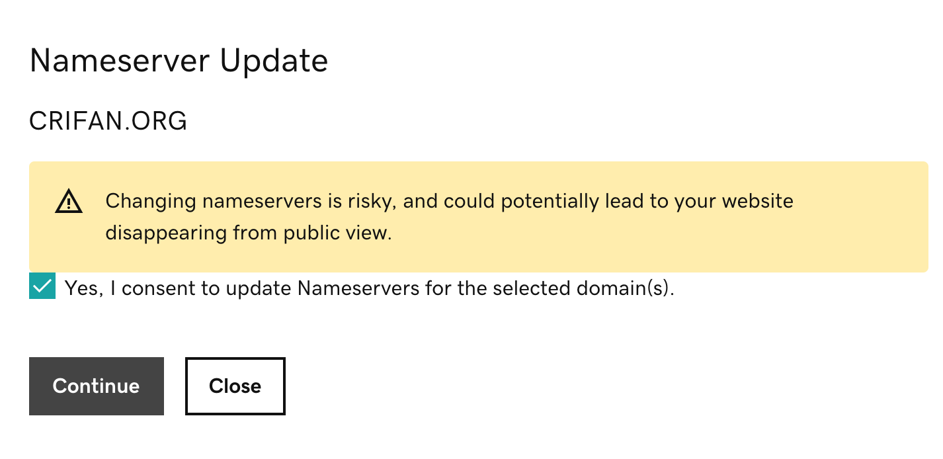The image size is (943, 459).
Task: Select the CRIFAN.ORG domain text
Action: [108, 121]
